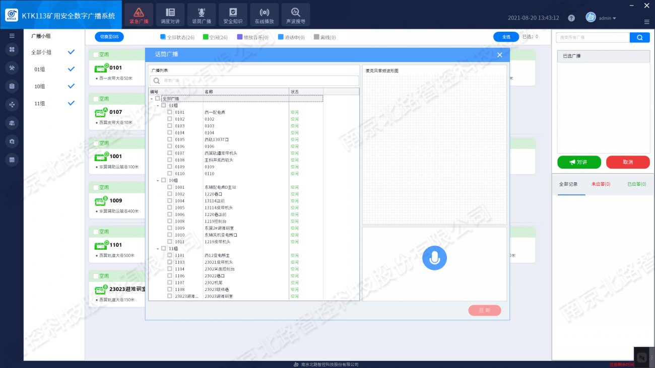This screenshot has height=368, width=655.
Task: Open the 声波搜寻 sound wave search tool
Action: (295, 15)
